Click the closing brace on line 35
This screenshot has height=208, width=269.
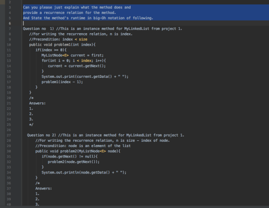pos(37,178)
